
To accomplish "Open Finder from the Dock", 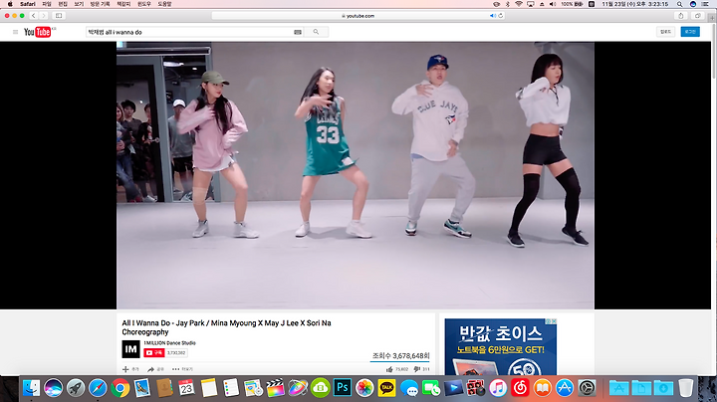I will (x=31, y=388).
